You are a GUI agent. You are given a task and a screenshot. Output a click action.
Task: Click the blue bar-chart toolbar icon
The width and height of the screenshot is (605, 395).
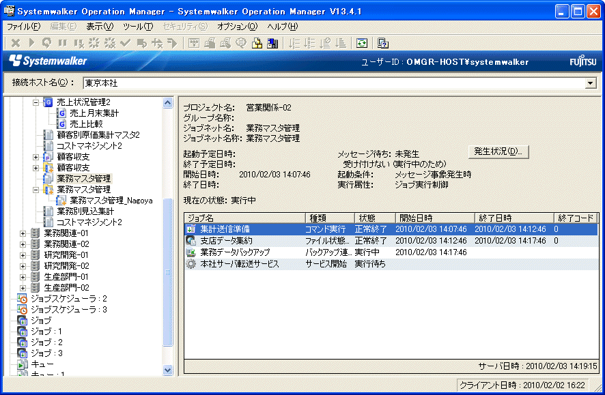(272, 43)
